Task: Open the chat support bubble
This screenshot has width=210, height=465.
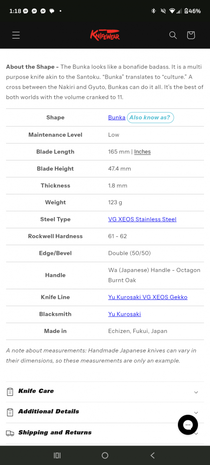Action: pyautogui.click(x=188, y=425)
